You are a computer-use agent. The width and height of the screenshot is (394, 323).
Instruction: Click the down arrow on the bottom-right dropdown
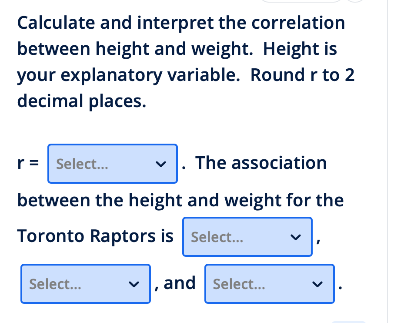318,285
